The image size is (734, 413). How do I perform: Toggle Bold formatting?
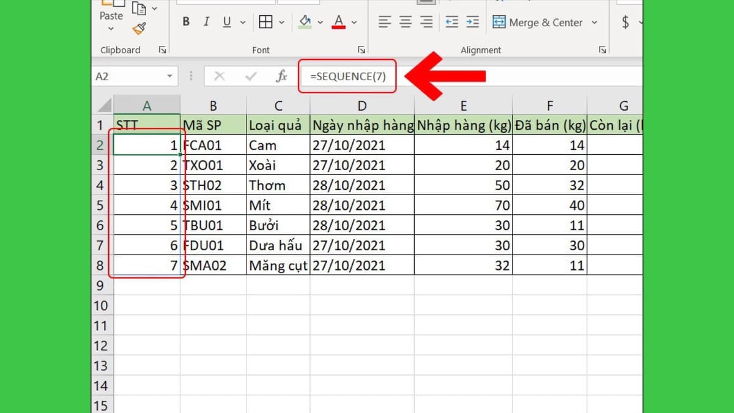click(x=186, y=21)
